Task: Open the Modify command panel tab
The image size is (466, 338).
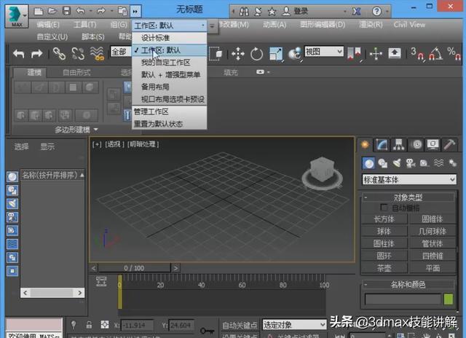Action: pos(382,145)
